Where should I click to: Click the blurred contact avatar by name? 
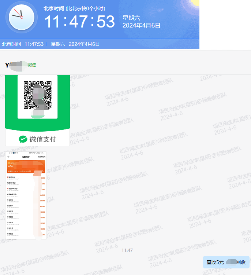tap(18, 66)
